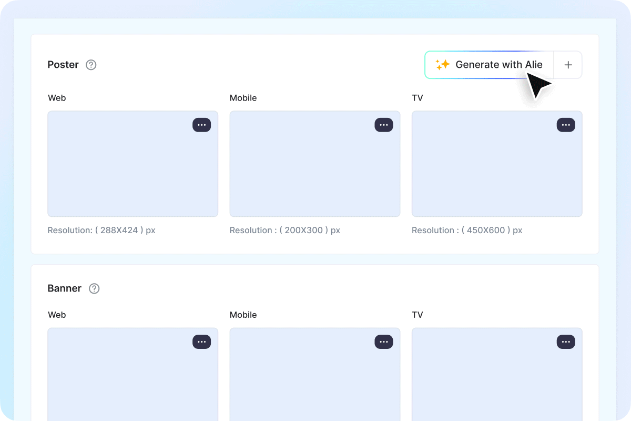This screenshot has height=421, width=631.
Task: Open the three-dot menu on Poster Web image
Action: [201, 125]
